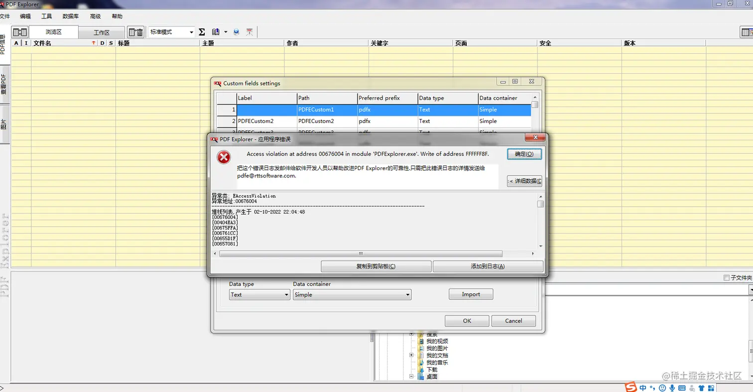Click OK in Custom fields settings
The image size is (753, 392).
(467, 321)
